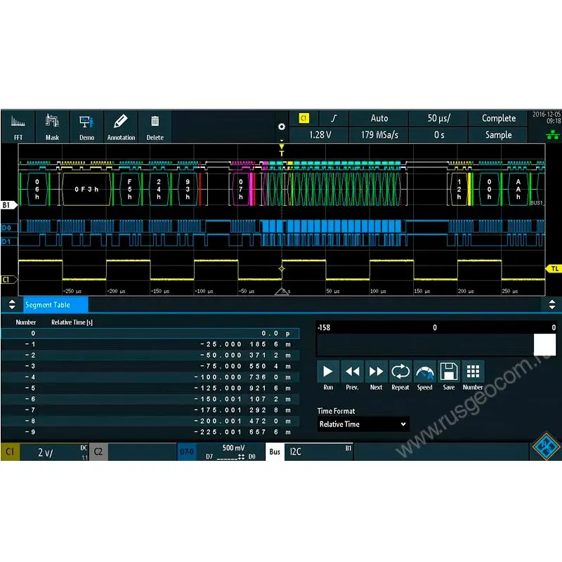Select the Mask test tool

53,126
